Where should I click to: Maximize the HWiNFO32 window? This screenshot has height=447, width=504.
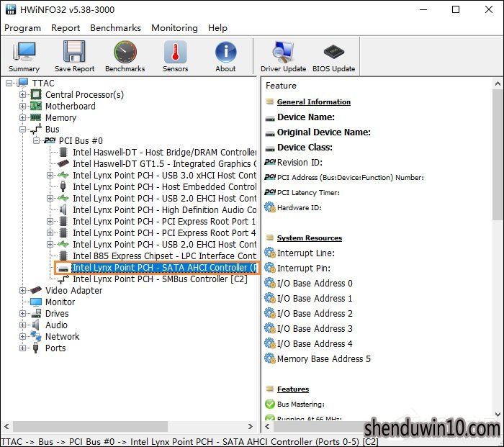456,9
